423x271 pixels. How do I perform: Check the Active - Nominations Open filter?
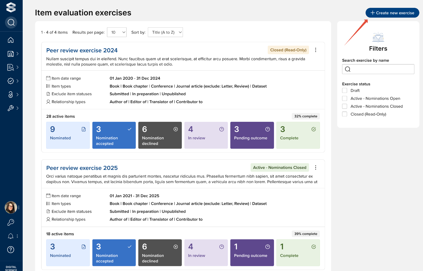point(345,98)
